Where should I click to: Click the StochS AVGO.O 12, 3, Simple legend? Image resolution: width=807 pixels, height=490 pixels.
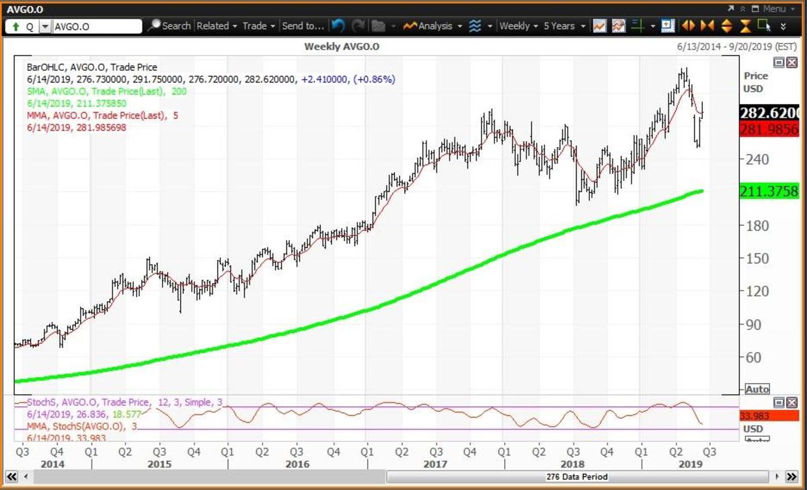point(124,402)
